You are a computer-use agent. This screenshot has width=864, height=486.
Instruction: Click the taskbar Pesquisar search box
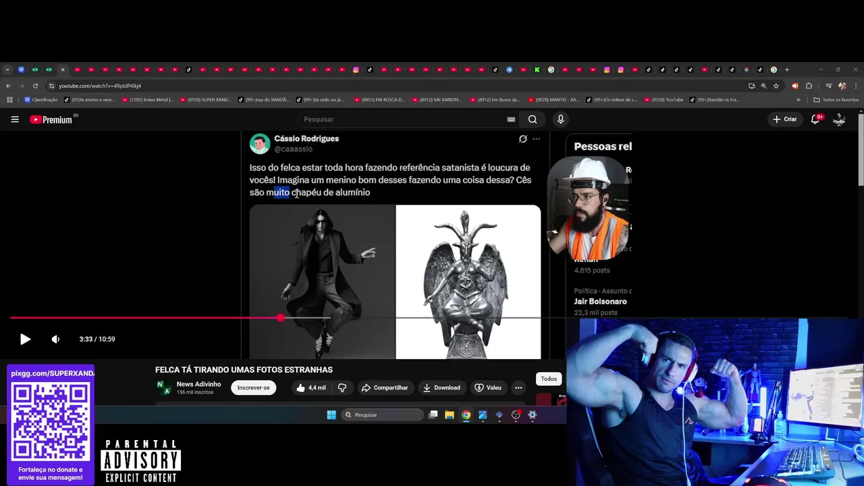[x=382, y=415]
